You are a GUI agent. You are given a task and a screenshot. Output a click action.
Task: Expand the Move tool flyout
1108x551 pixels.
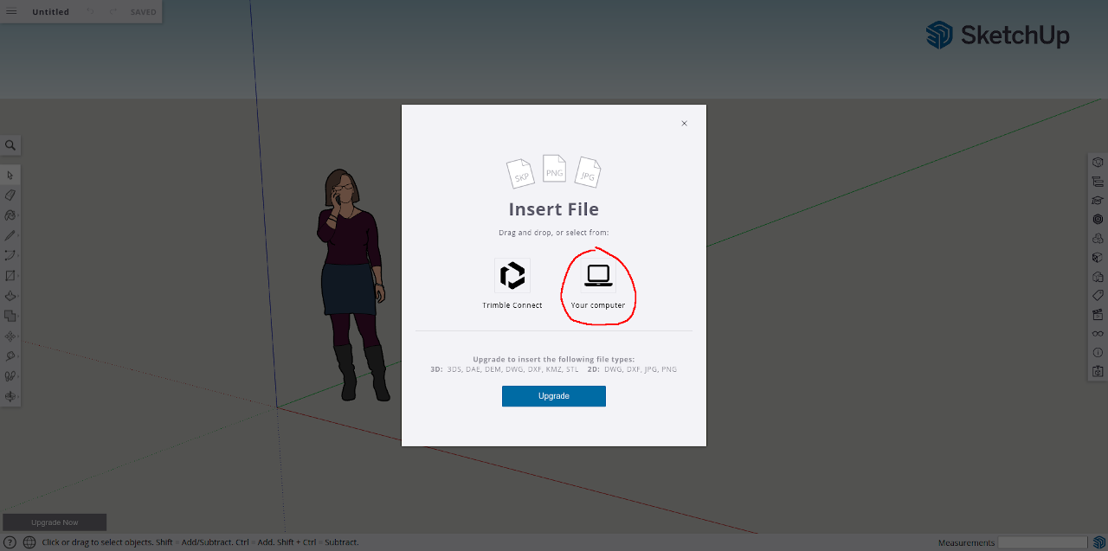coord(19,336)
